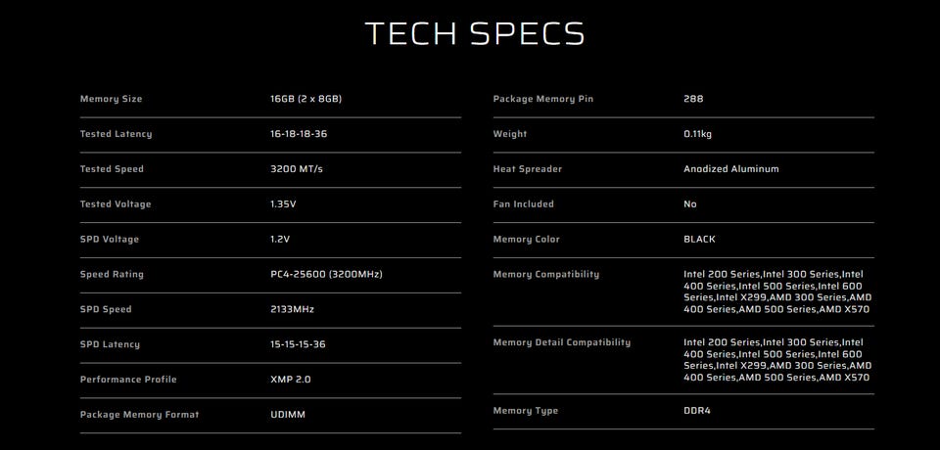Select the 16GB (2 x 8GB) value
The height and width of the screenshot is (450, 940).
pyautogui.click(x=305, y=99)
